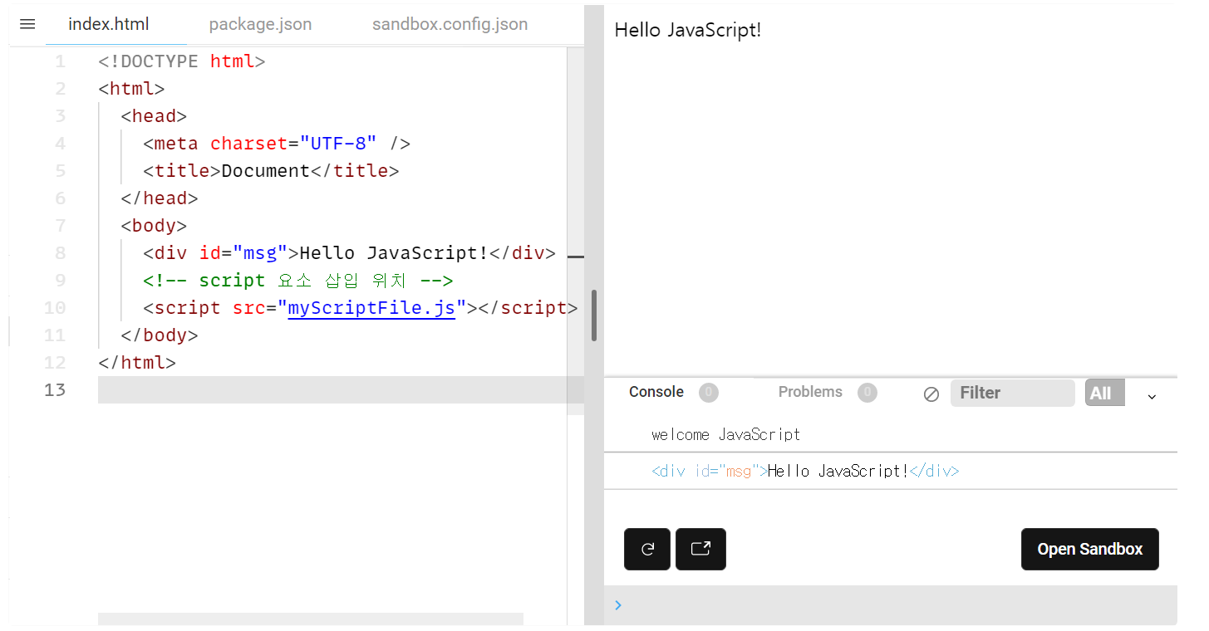The height and width of the screenshot is (631, 1209).
Task: Click the "welcome JavaScript" console log line
Action: (725, 434)
